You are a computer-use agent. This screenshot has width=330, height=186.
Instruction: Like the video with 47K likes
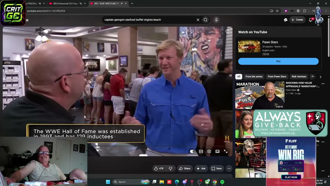[x=159, y=168]
